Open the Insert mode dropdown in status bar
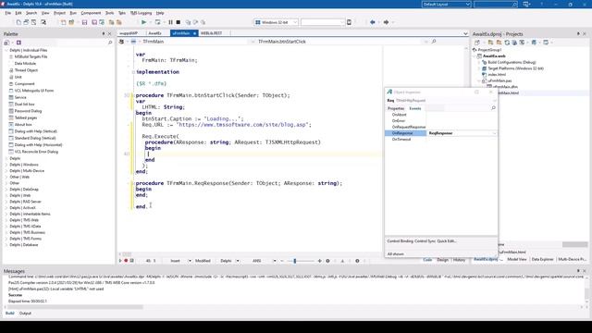The height and width of the screenshot is (333, 592). pyautogui.click(x=190, y=261)
